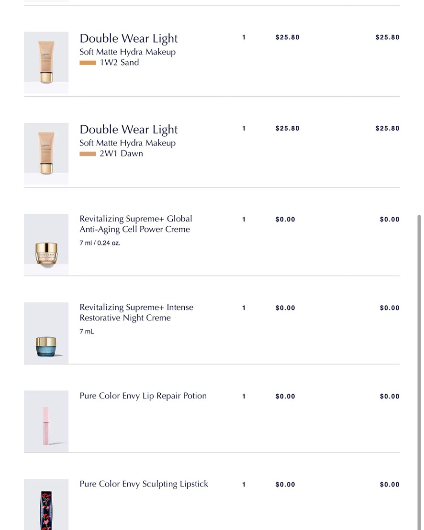The image size is (424, 530).
Task: Open the Lip Repair Potion product image
Action: (x=46, y=421)
